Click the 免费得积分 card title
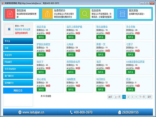This screenshot has width=156, height=117. point(60,10)
